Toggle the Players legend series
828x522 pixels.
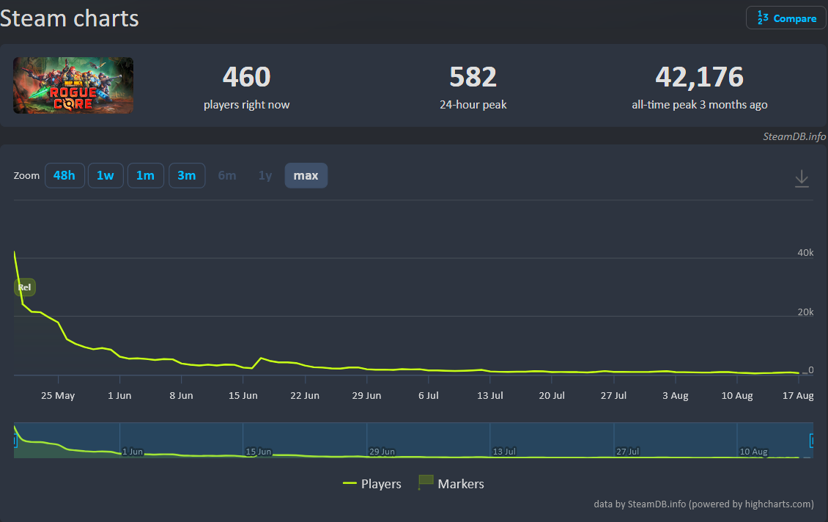372,483
